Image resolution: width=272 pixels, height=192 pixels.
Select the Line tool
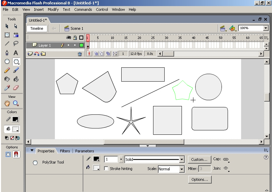[x=7, y=43]
